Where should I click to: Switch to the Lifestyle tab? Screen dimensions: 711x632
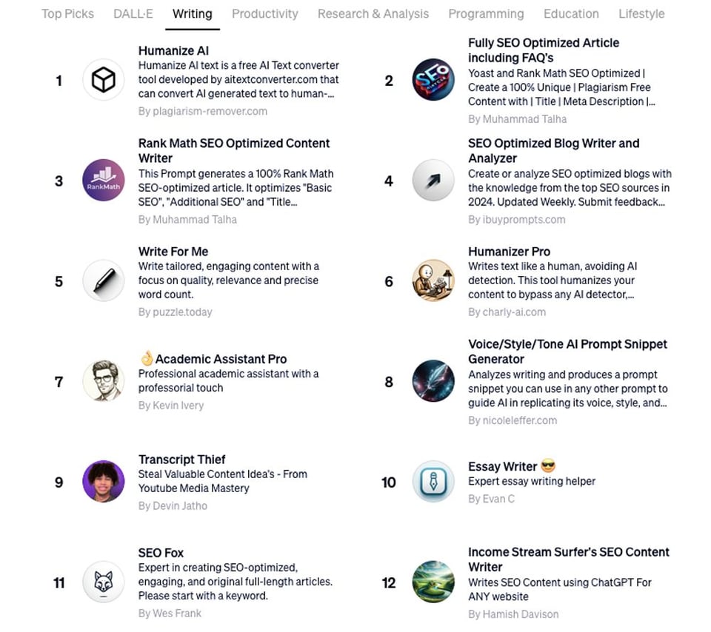click(x=641, y=13)
